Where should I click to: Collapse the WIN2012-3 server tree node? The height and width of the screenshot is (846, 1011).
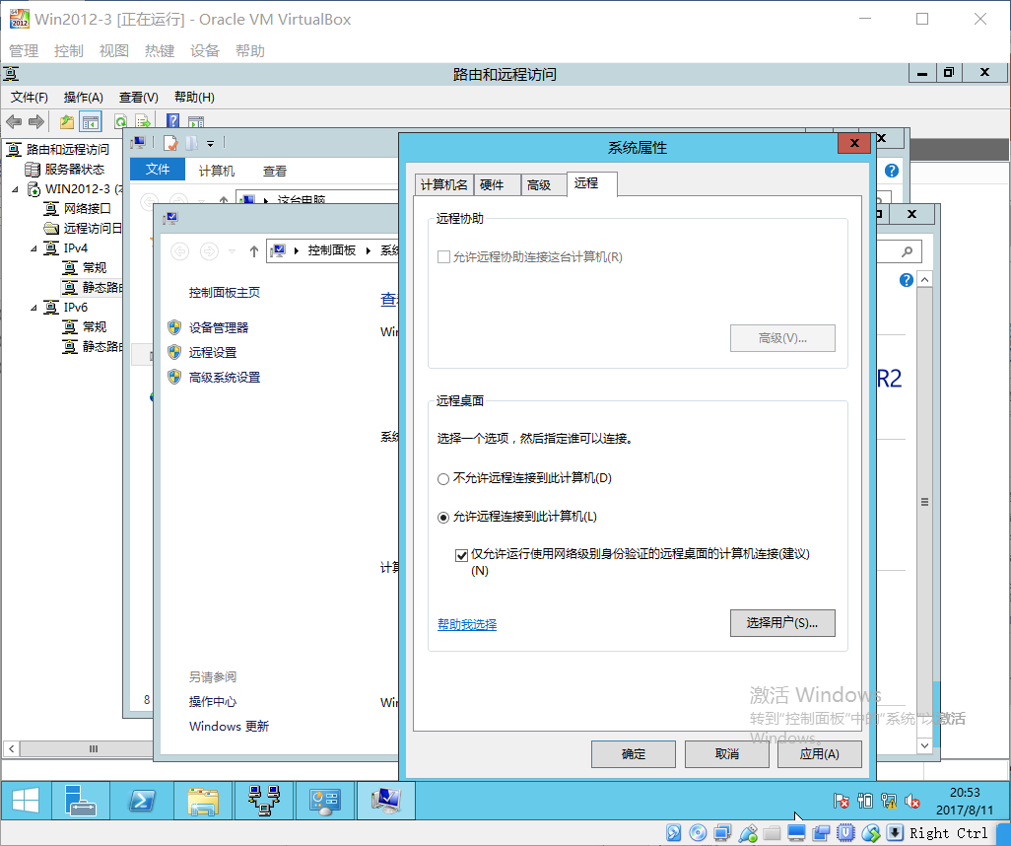[x=15, y=189]
